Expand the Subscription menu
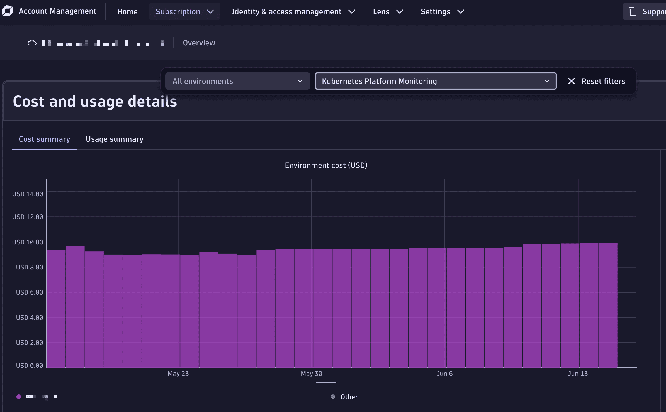 tap(184, 11)
